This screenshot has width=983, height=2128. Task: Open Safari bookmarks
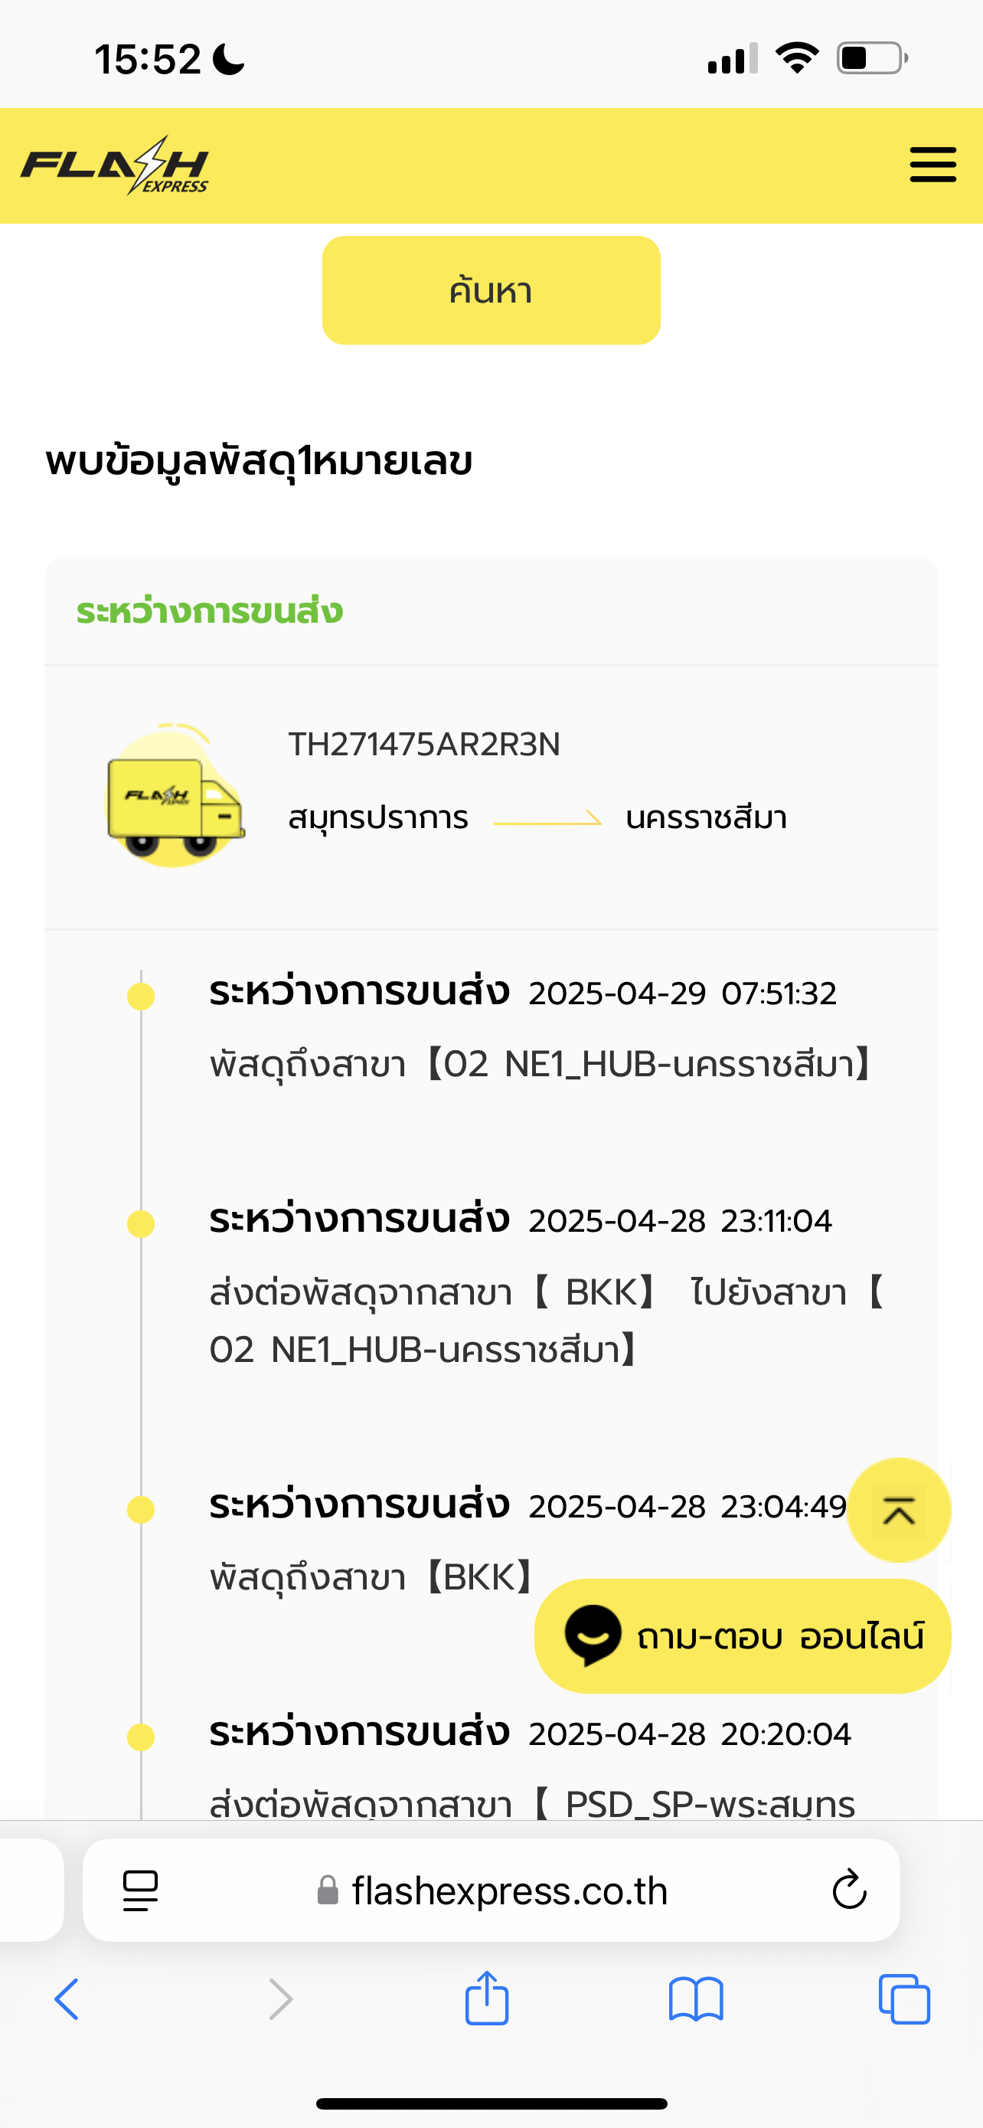[x=696, y=1999]
